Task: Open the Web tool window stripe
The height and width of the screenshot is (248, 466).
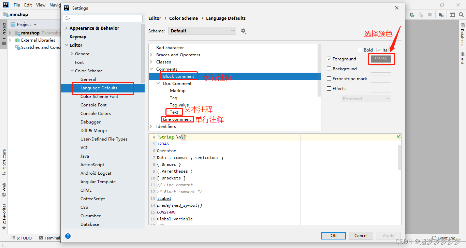Action: [4, 190]
